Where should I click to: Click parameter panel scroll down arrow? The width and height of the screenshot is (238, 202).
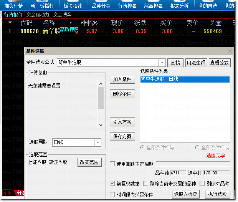coord(101,125)
